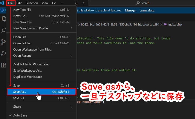This screenshot has height=119, width=195.
Task: Click the forward navigation arrow
Action: coord(84,3)
